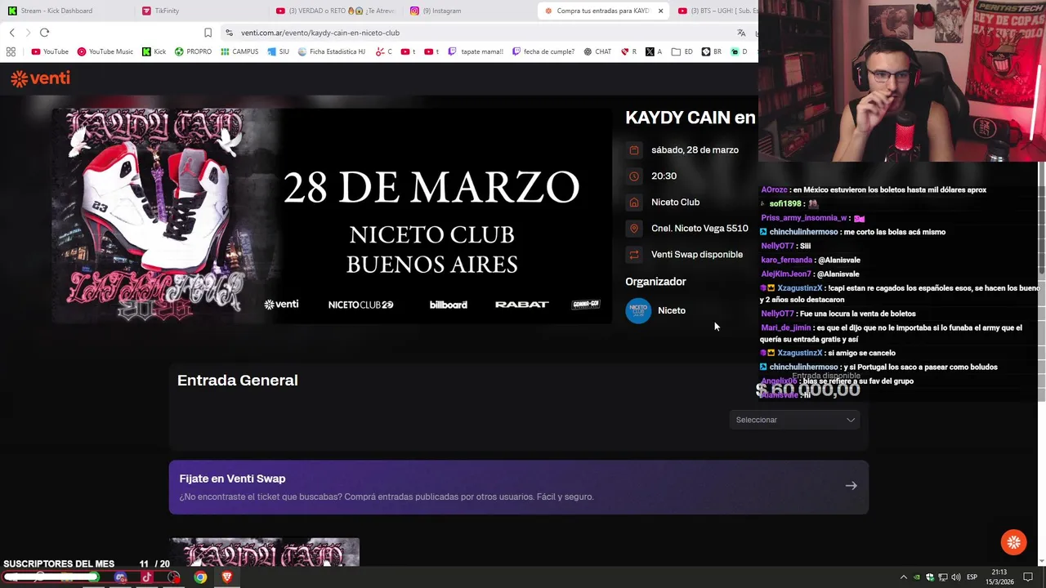Viewport: 1046px width, 588px height.
Task: Open the BR GitHub bookmark
Action: (x=712, y=51)
